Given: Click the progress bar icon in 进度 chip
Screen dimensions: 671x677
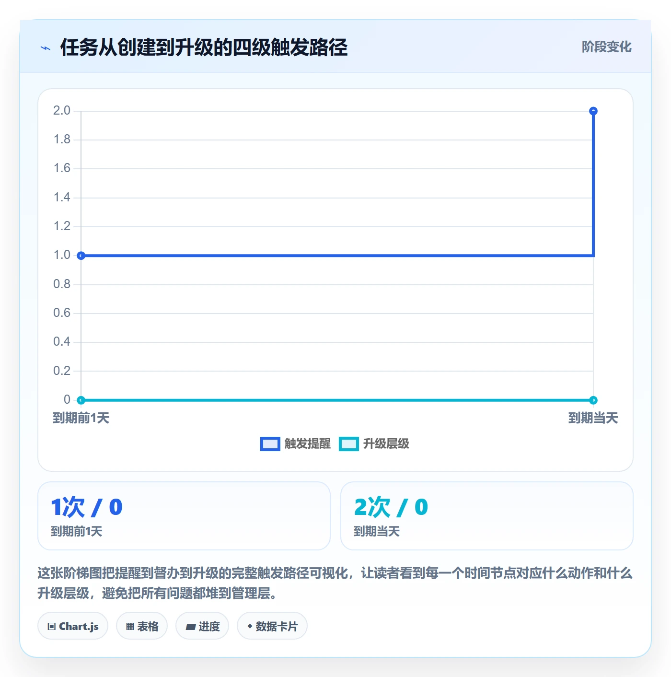Looking at the screenshot, I should (190, 627).
